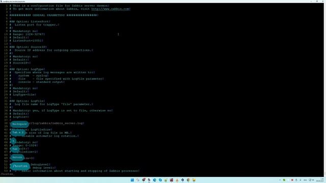Click the 'system - syslog' line
The width and height of the screenshot is (326, 183).
[x=33, y=76]
